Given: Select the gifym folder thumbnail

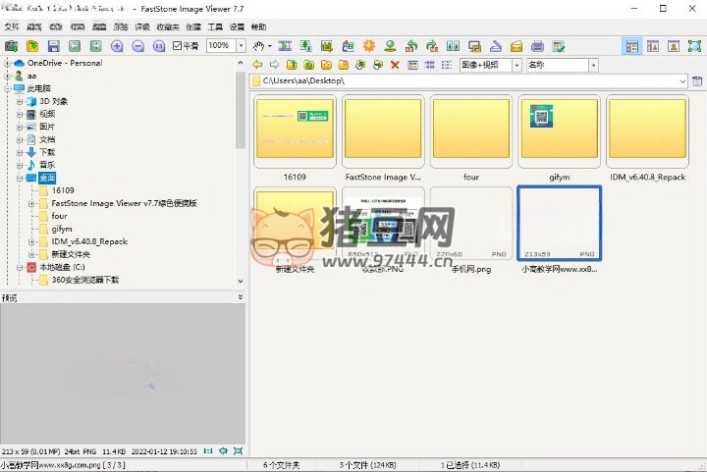Looking at the screenshot, I should tap(558, 137).
